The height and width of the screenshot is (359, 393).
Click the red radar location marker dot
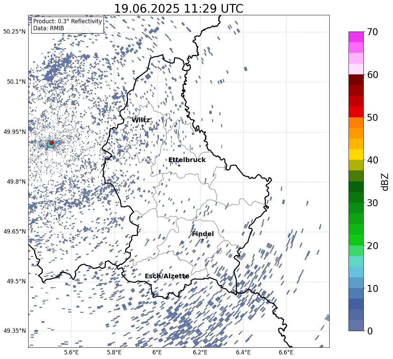coord(51,143)
